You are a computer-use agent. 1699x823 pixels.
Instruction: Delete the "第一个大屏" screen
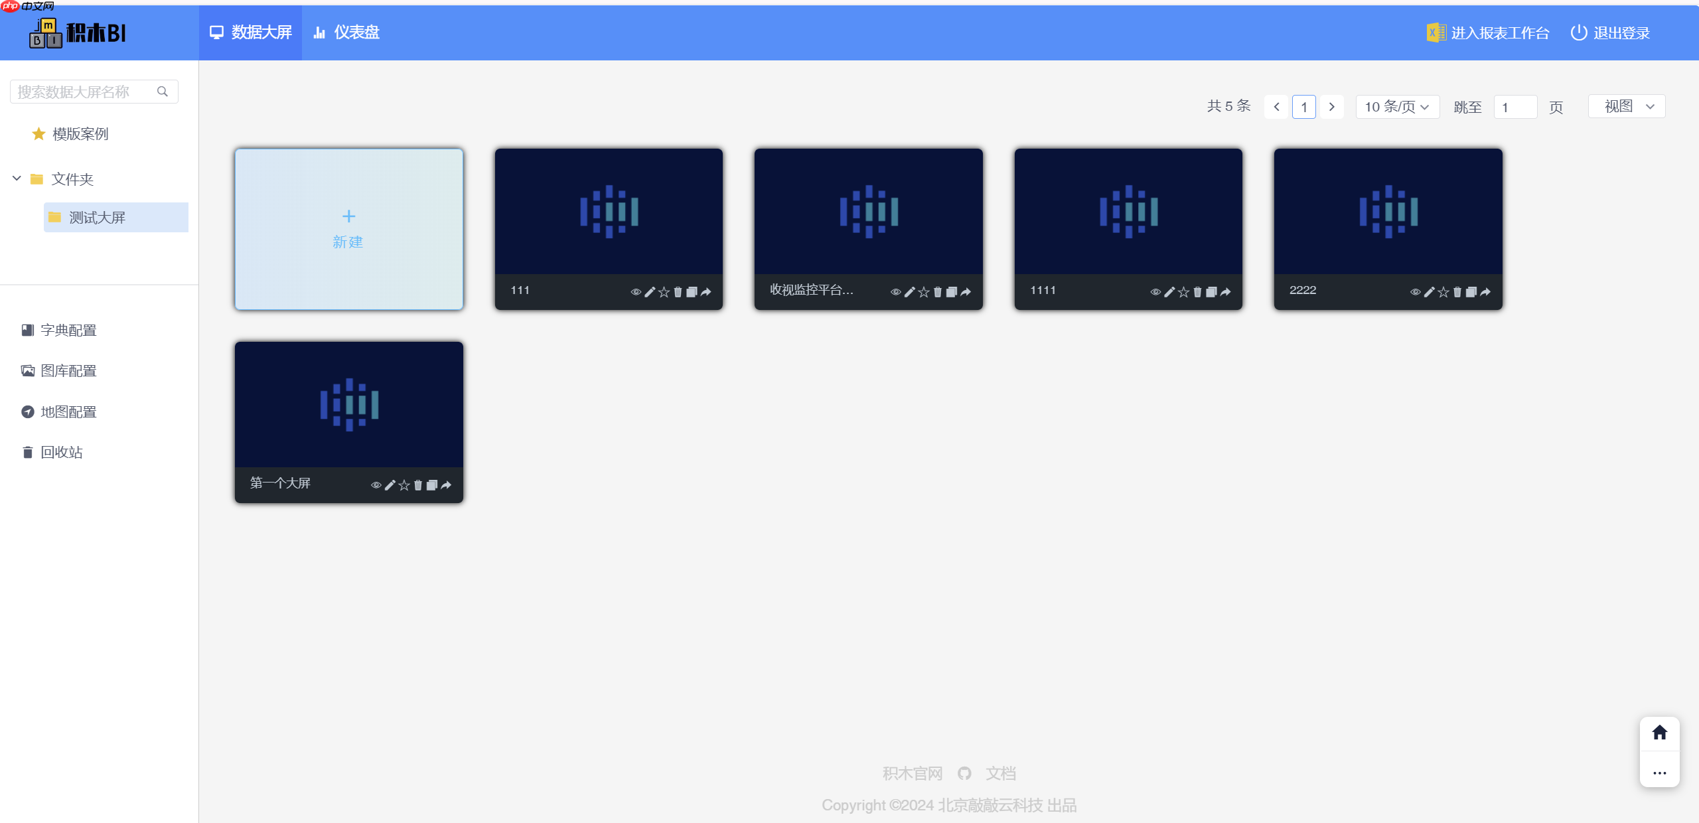[x=418, y=485]
